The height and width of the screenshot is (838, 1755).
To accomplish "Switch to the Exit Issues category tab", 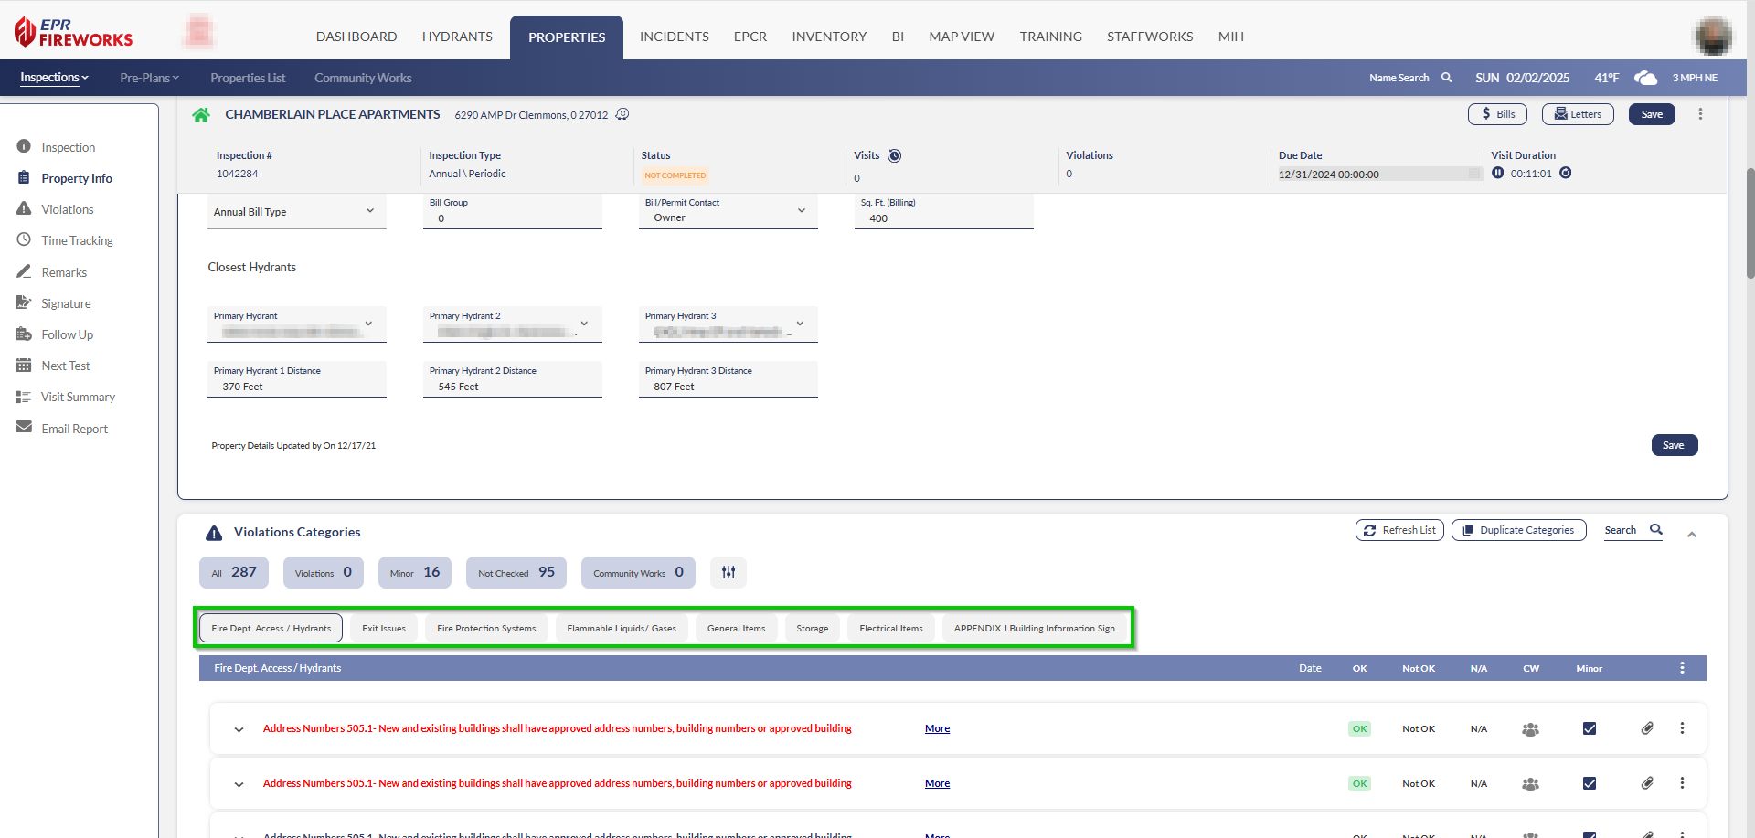I will click(x=384, y=629).
